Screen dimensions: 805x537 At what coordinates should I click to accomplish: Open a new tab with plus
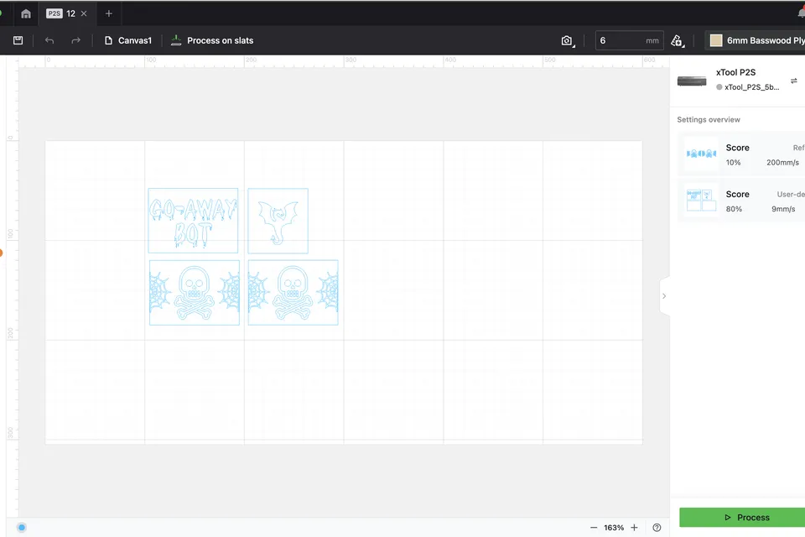pos(109,14)
